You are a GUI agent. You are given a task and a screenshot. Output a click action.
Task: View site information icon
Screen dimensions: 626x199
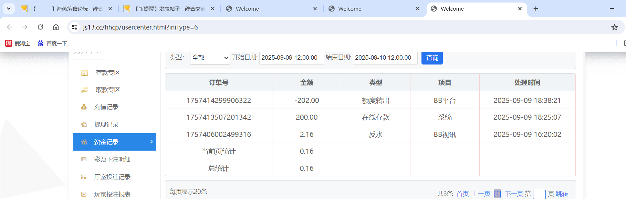[x=74, y=27]
